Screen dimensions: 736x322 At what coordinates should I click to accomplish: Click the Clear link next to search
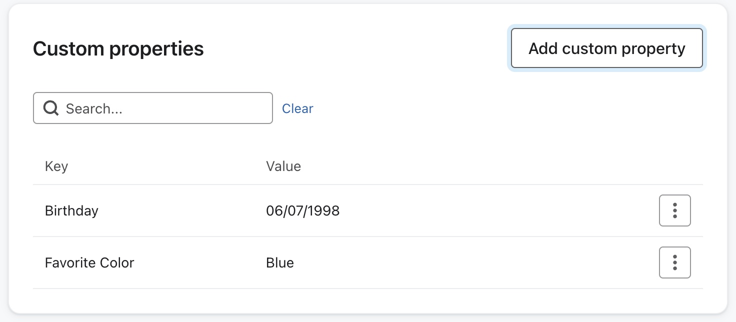pyautogui.click(x=297, y=108)
